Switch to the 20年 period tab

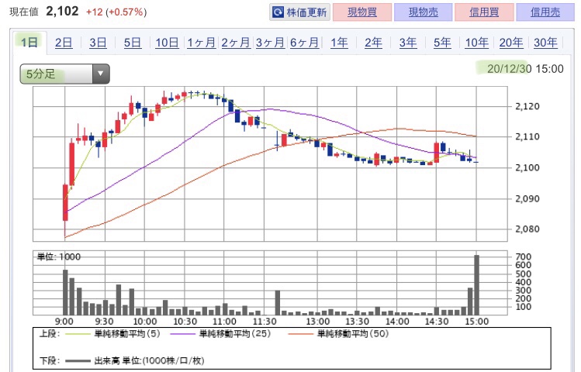pyautogui.click(x=511, y=43)
